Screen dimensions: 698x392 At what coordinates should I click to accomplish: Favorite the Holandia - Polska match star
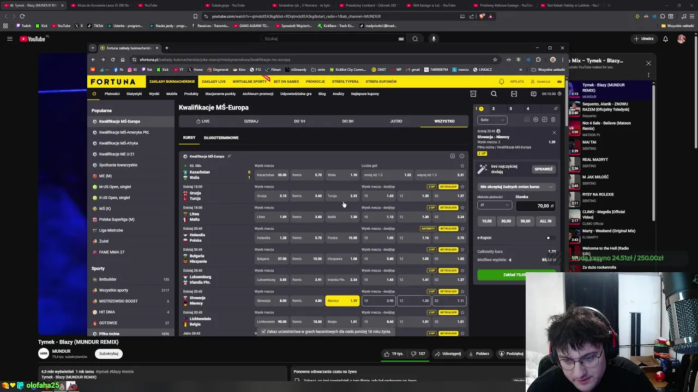462,229
